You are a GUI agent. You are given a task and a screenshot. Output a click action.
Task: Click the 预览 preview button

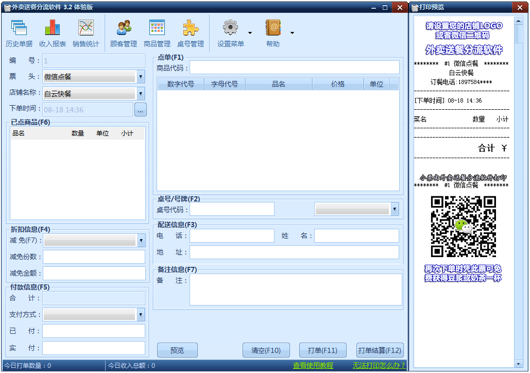coord(177,350)
